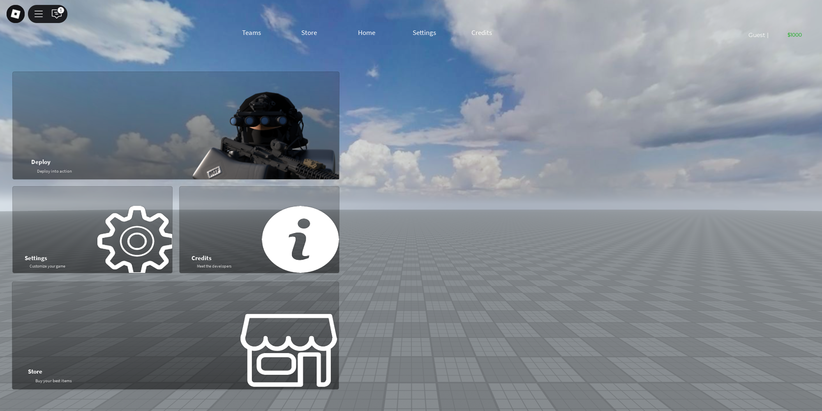Screen dimensions: 822x411
Task: Open the Teams menu item
Action: pos(251,32)
